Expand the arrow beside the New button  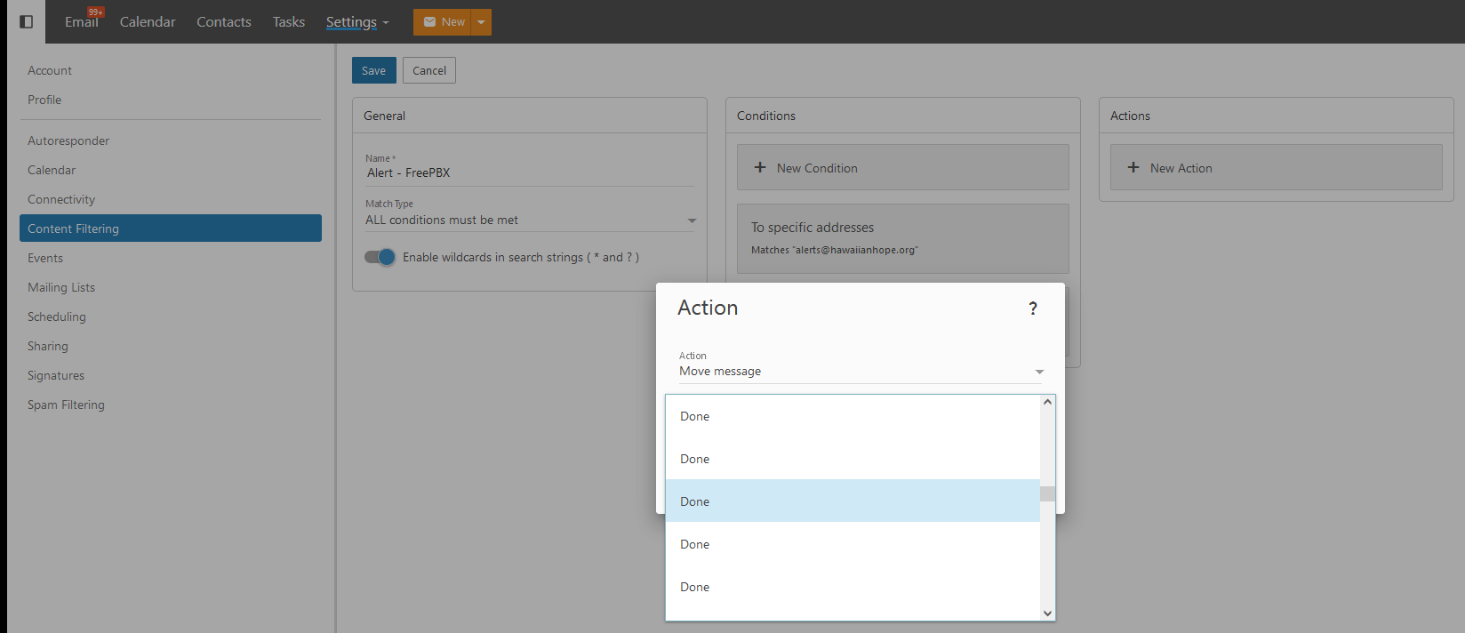[x=481, y=22]
